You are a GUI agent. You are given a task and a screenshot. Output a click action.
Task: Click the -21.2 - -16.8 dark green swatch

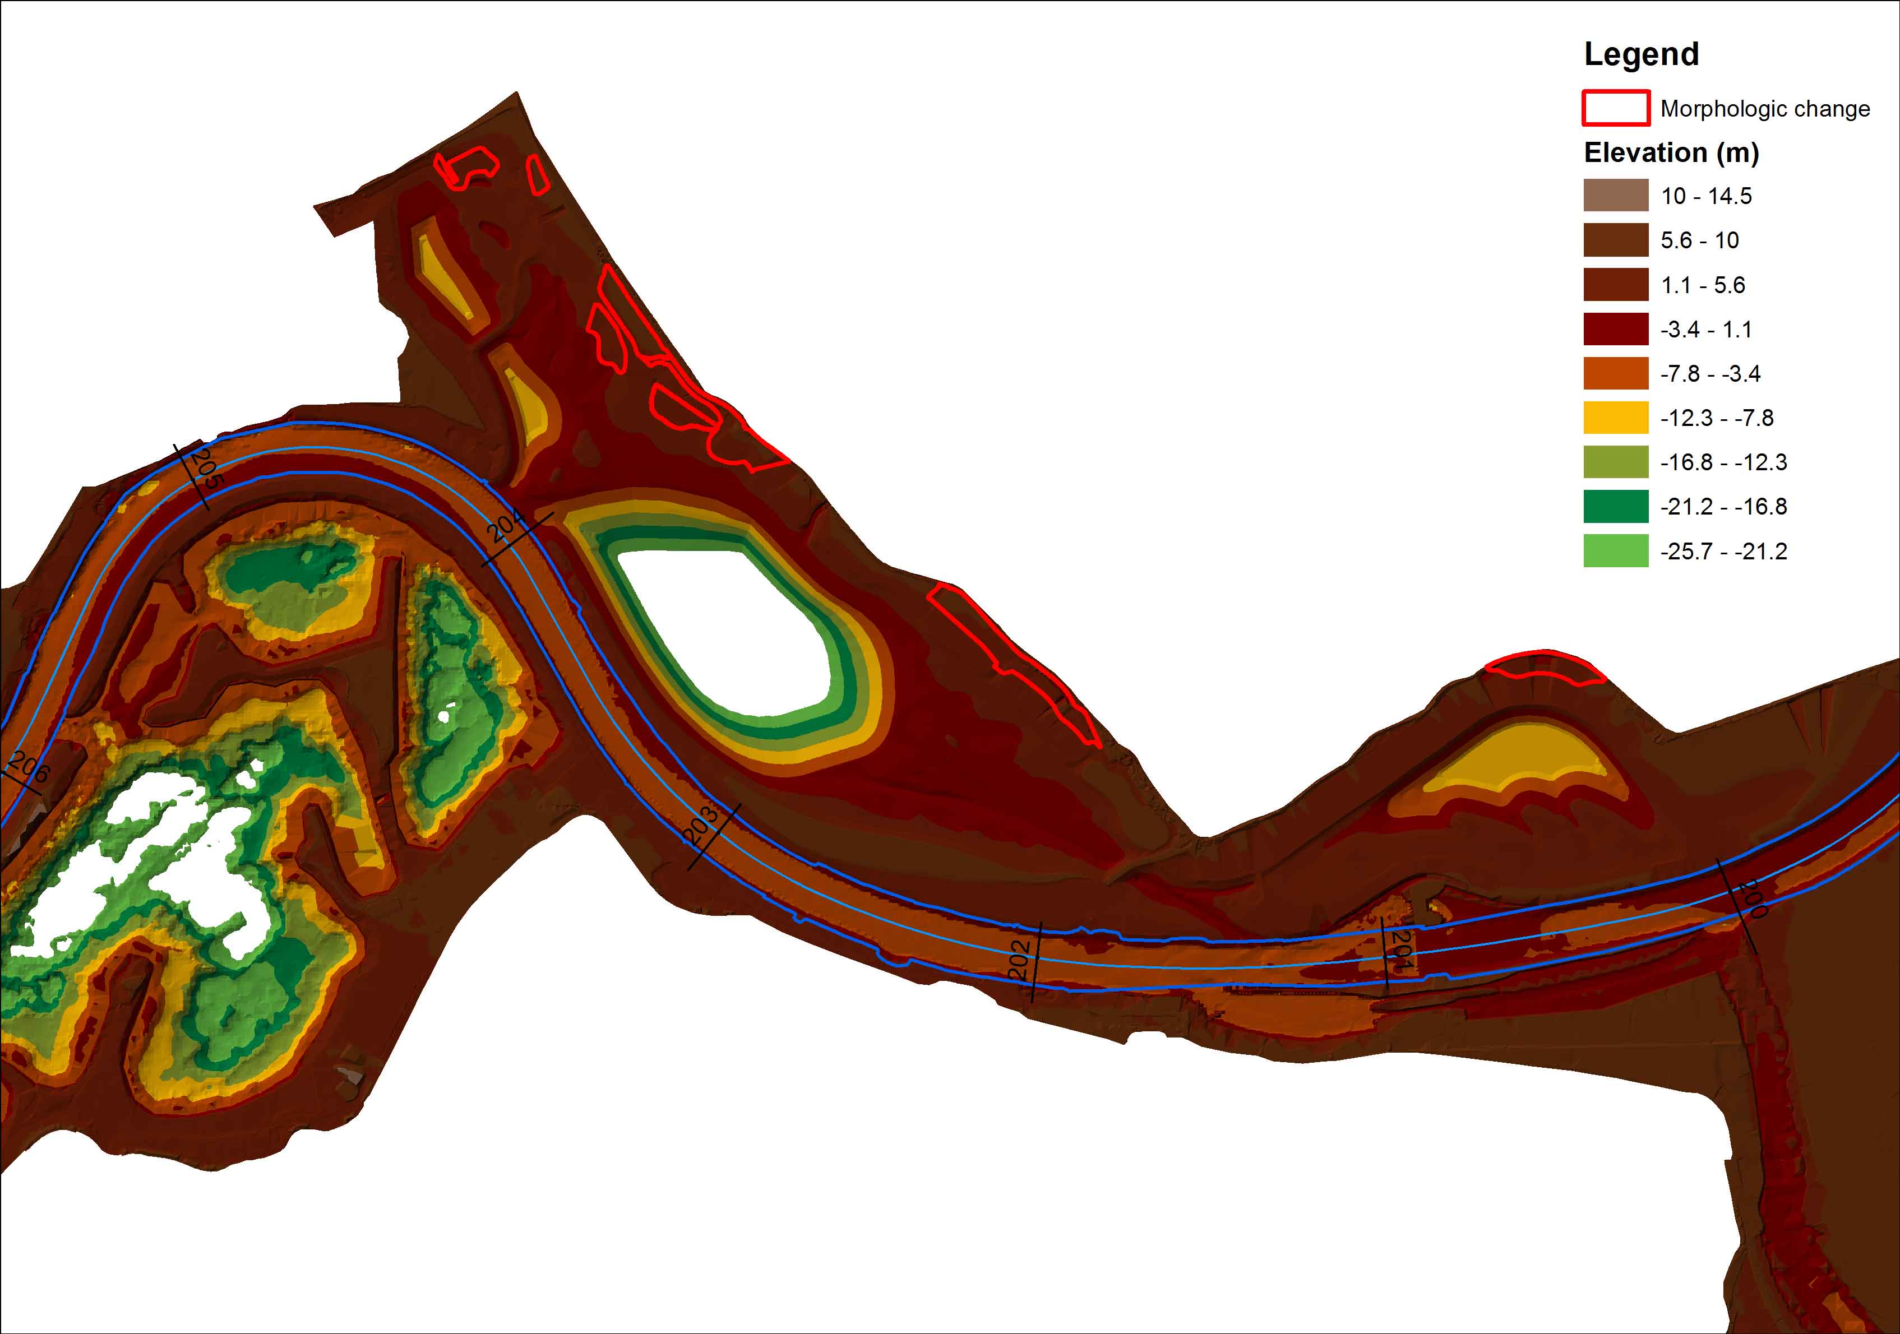(1615, 507)
